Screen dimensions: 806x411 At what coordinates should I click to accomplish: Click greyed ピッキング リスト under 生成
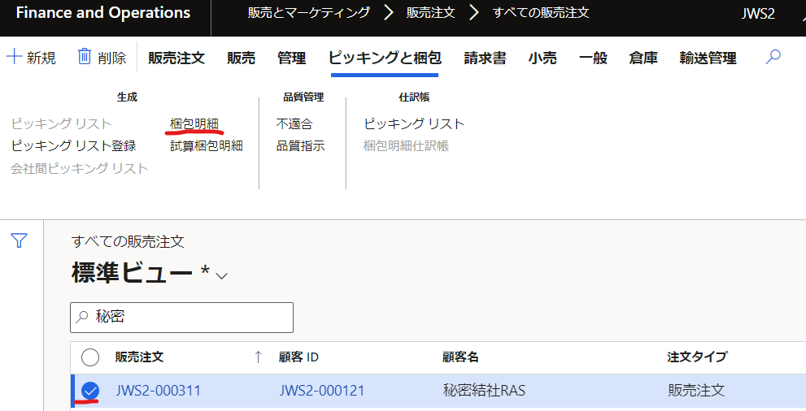click(x=61, y=123)
